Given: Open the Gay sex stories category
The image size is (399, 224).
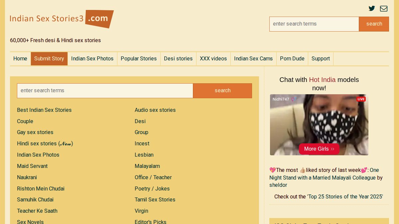Looking at the screenshot, I should point(35,132).
